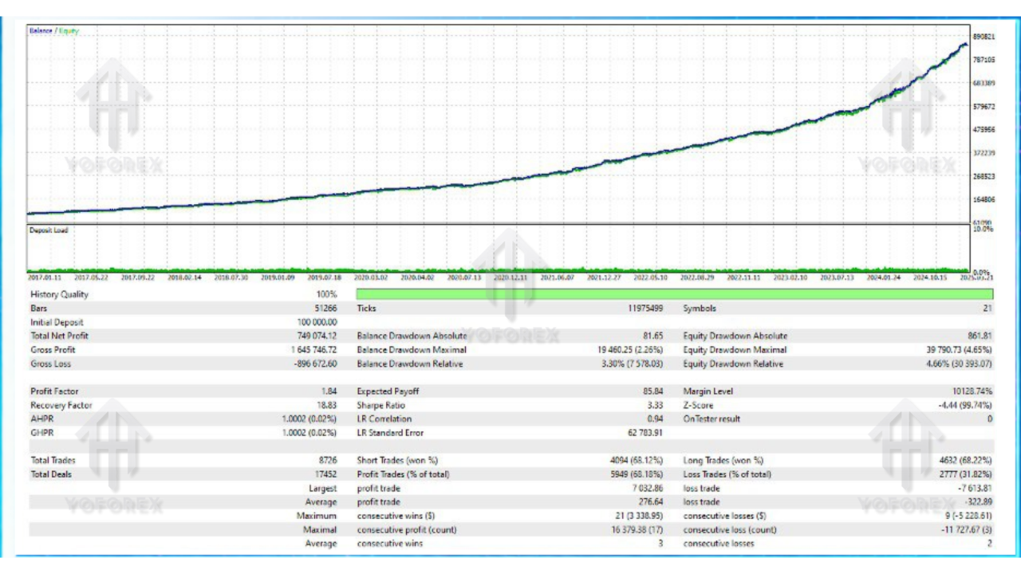Click the 2022.05.10 date on the time axis
Image resolution: width=1021 pixels, height=574 pixels.
pyautogui.click(x=649, y=278)
